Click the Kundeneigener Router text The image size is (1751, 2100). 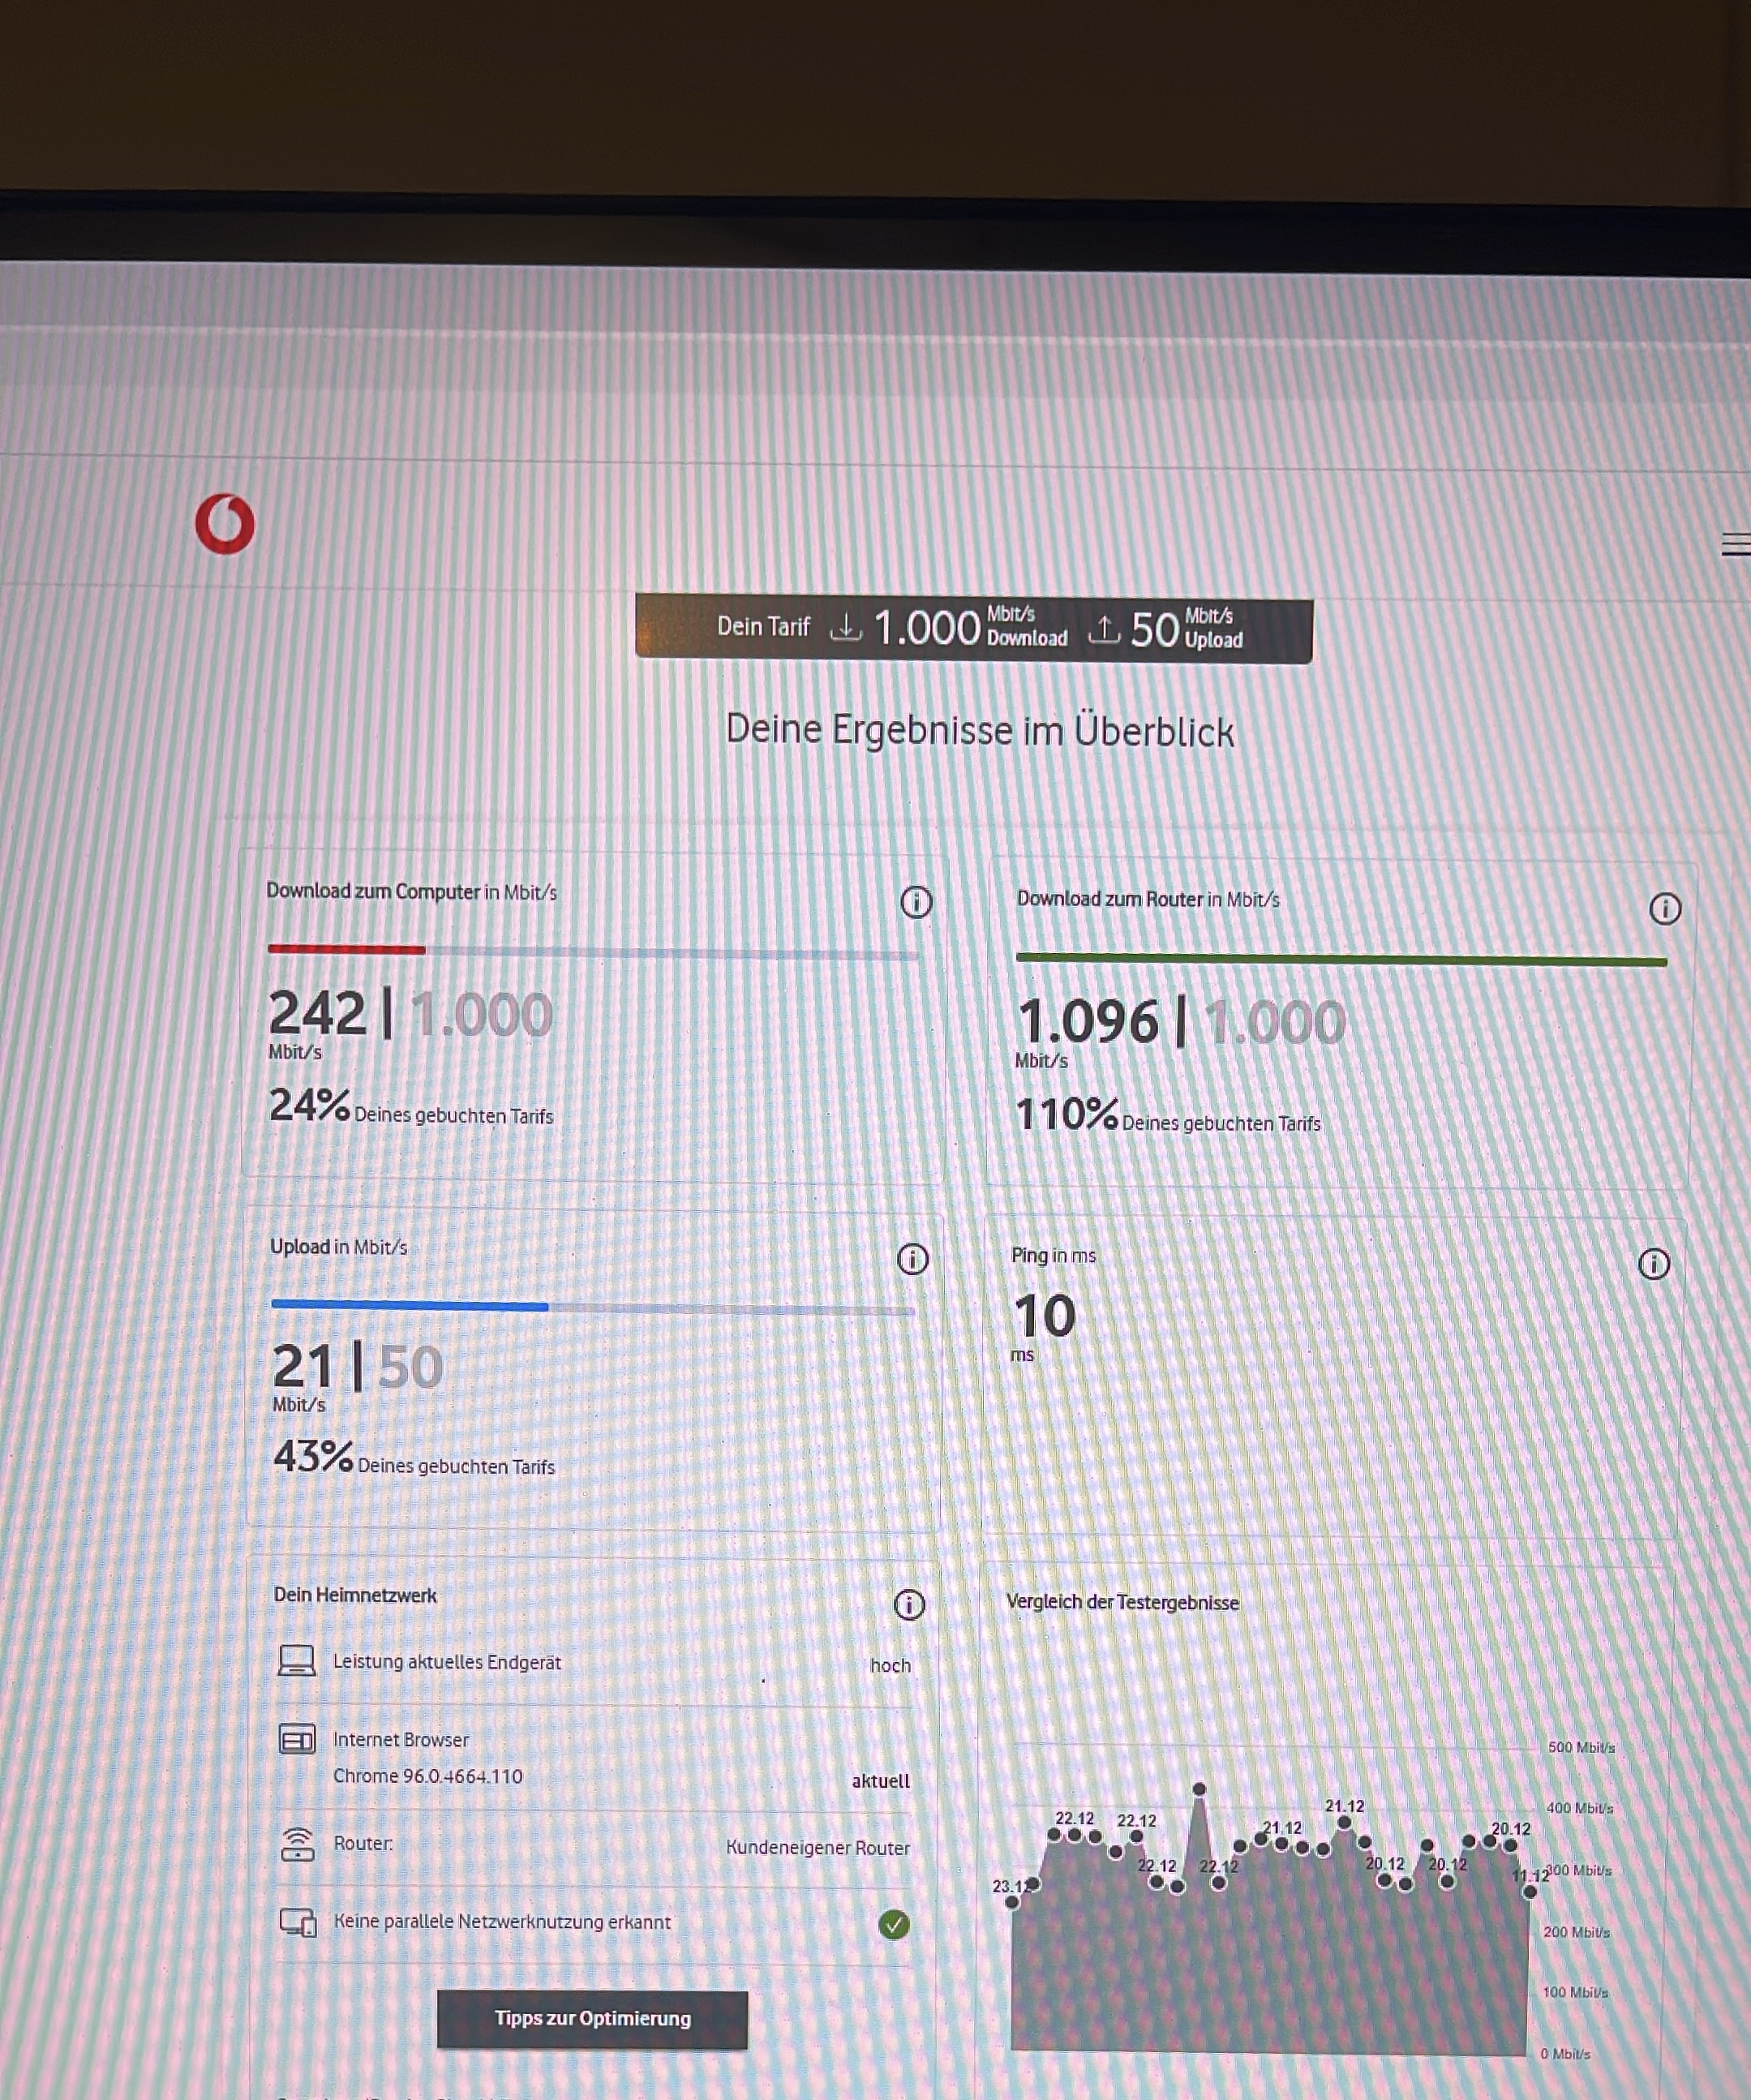point(817,1848)
